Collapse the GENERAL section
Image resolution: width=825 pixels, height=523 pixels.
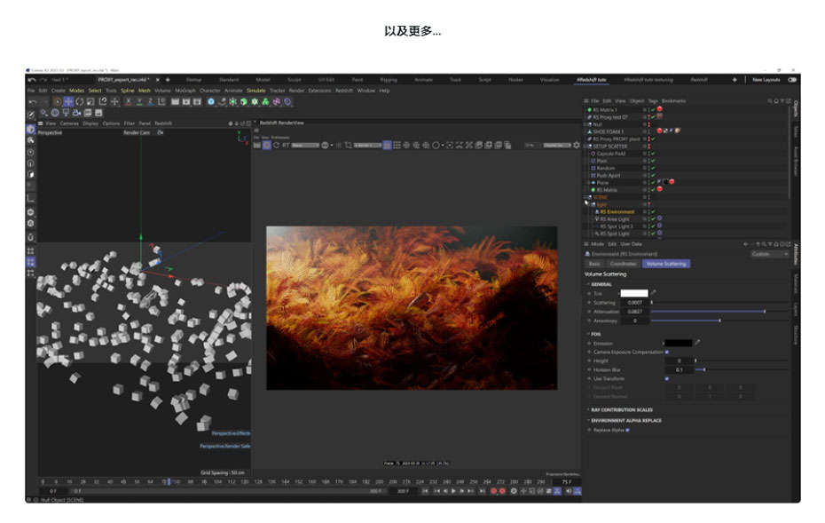(588, 284)
